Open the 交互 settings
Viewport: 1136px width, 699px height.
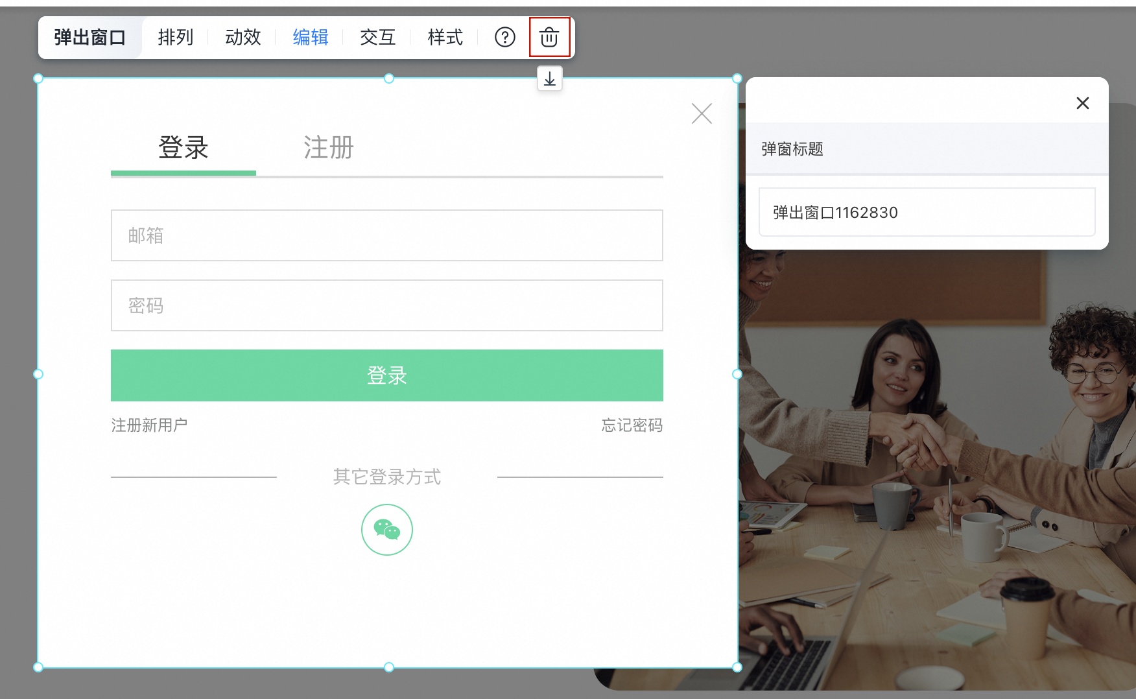point(377,38)
